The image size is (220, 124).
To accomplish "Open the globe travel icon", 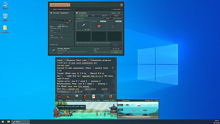I will point(77,97).
